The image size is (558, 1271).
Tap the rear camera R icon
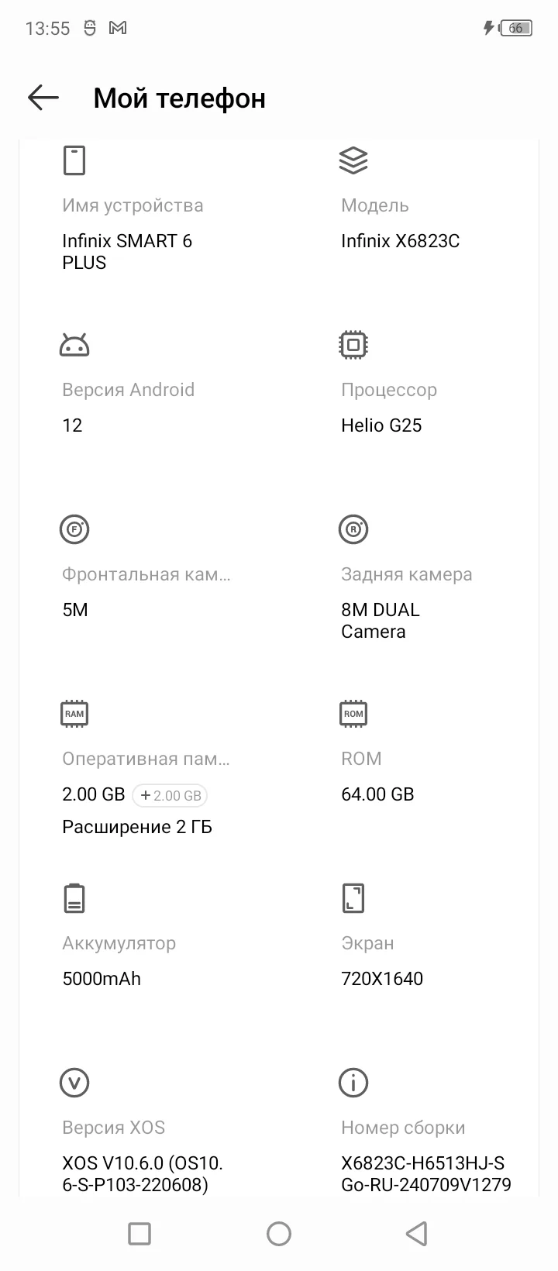353,529
